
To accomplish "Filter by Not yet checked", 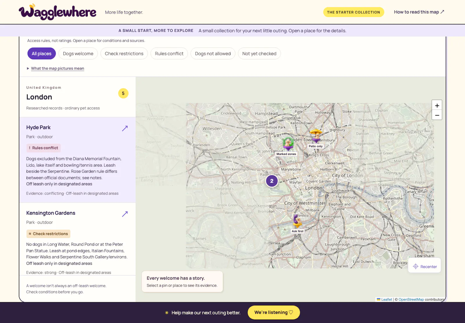I will (259, 53).
